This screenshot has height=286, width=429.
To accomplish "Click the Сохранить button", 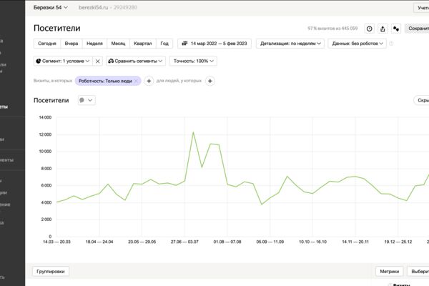I will (x=417, y=29).
